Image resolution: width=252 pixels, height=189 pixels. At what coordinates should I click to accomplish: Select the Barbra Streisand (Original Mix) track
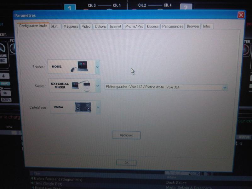[58, 179]
